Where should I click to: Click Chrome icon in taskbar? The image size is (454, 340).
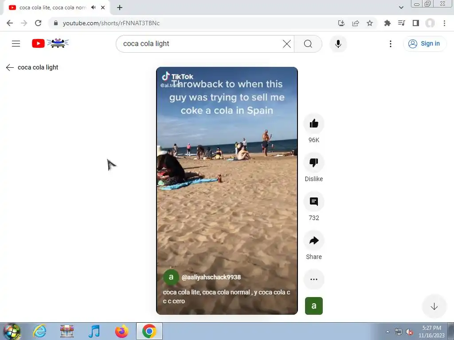149,331
